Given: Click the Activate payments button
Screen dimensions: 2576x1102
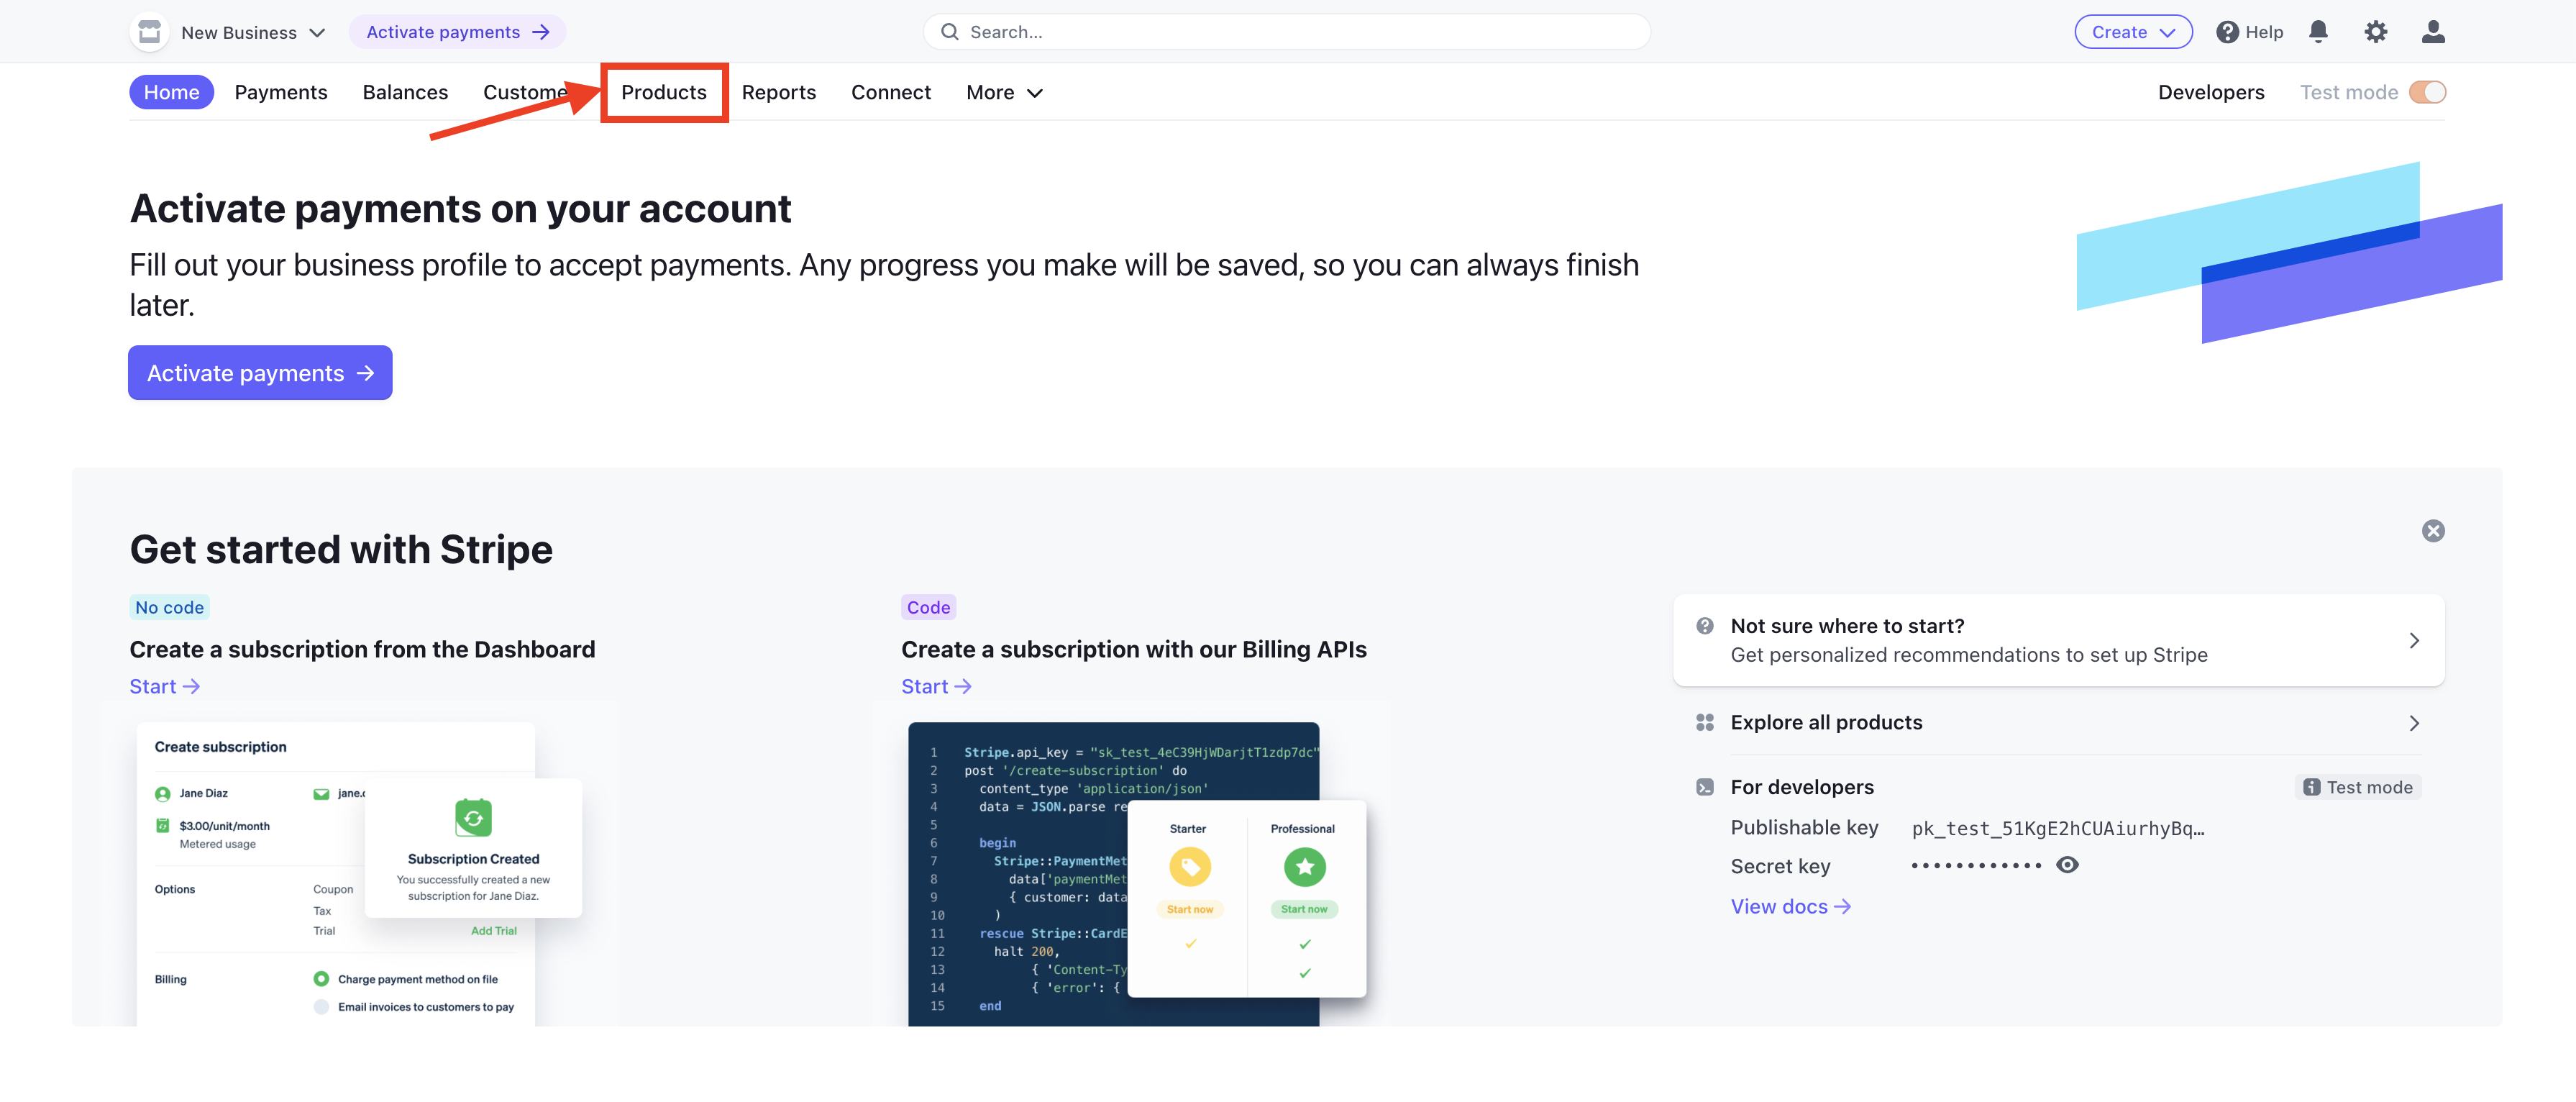Looking at the screenshot, I should (259, 372).
